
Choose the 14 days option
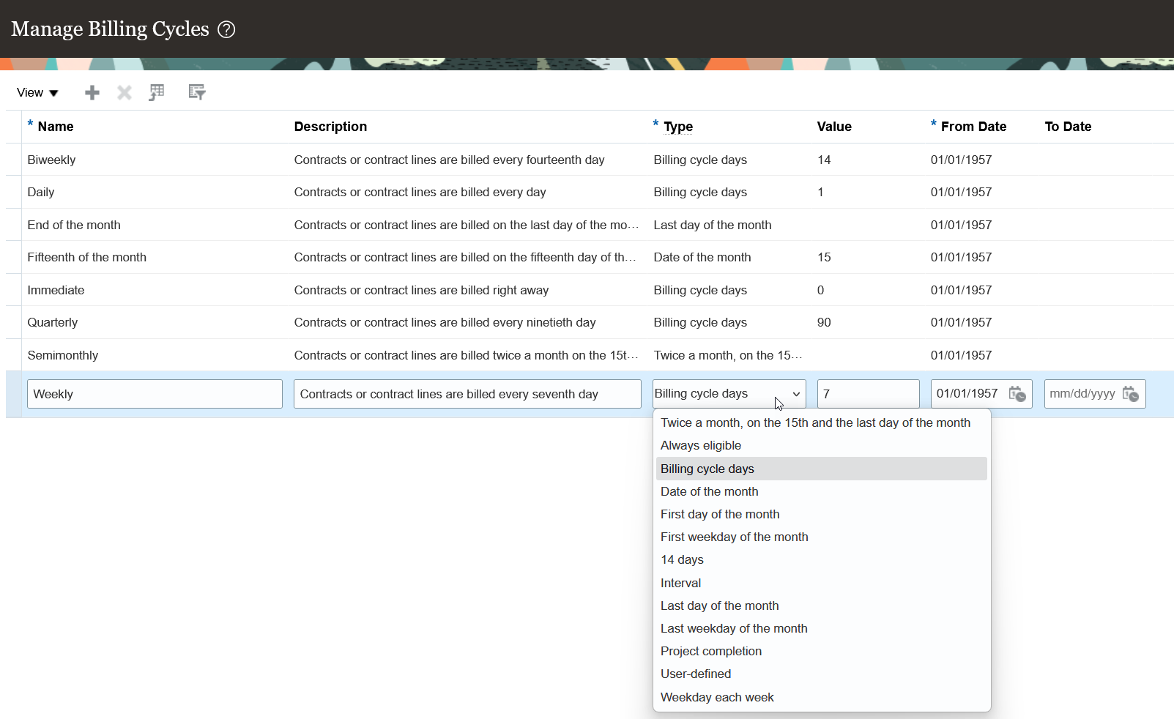pos(822,559)
